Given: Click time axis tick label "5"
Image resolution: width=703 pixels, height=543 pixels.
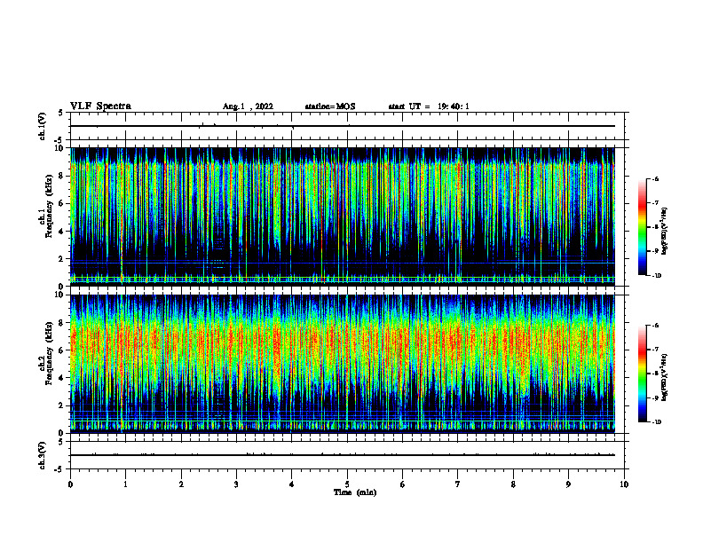Looking at the screenshot, I should click(347, 484).
